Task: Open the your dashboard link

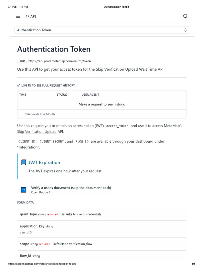Action: pos(140,141)
